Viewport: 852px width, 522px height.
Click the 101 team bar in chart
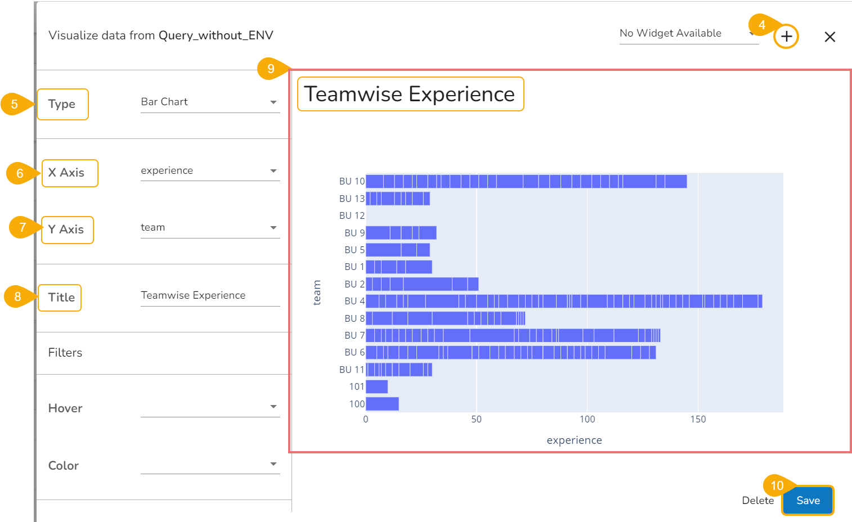376,387
